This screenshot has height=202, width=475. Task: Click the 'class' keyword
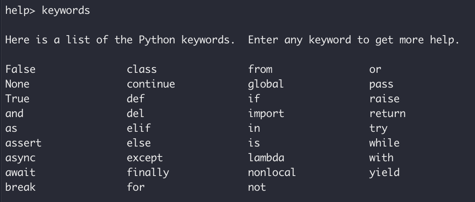point(142,69)
